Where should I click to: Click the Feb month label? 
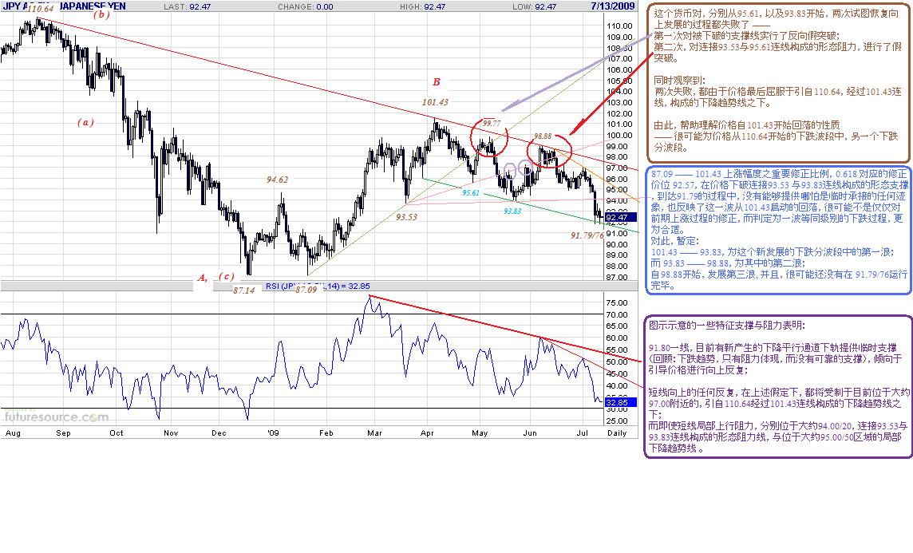[x=326, y=433]
